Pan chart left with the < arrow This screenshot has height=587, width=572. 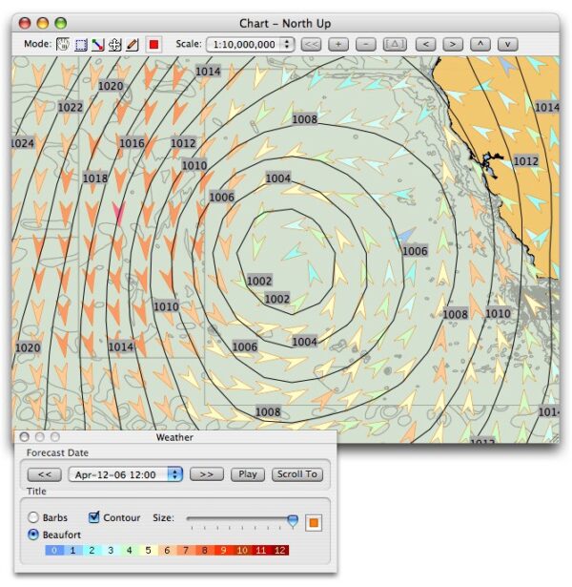pos(426,45)
